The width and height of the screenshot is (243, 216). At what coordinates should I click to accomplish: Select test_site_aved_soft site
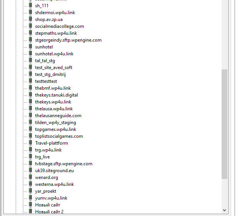point(53,68)
